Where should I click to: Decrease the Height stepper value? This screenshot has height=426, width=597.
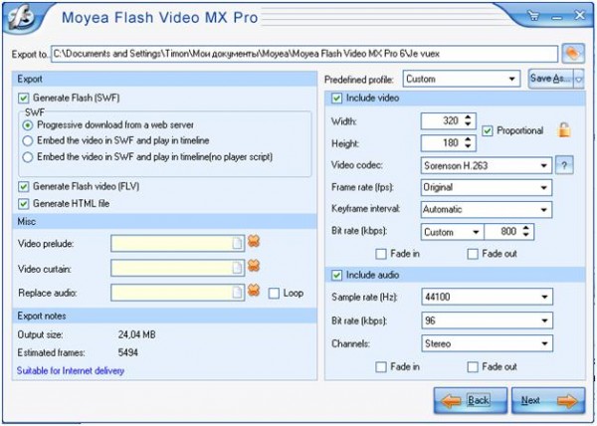click(x=468, y=147)
